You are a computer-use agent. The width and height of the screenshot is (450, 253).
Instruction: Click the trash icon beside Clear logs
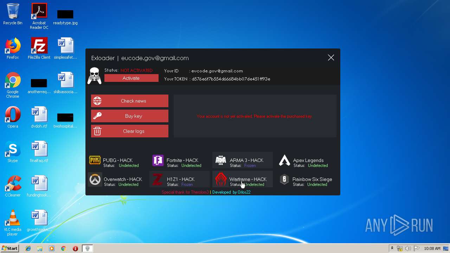click(x=97, y=131)
